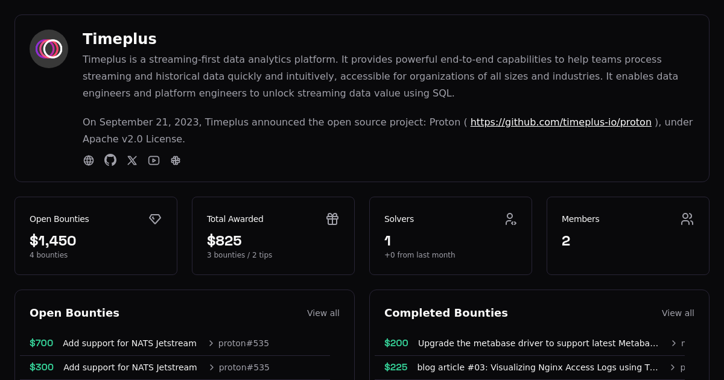Open the $225 Nginx Access Logs blog bounty
Viewport: 724px width, 380px height.
tap(537, 367)
